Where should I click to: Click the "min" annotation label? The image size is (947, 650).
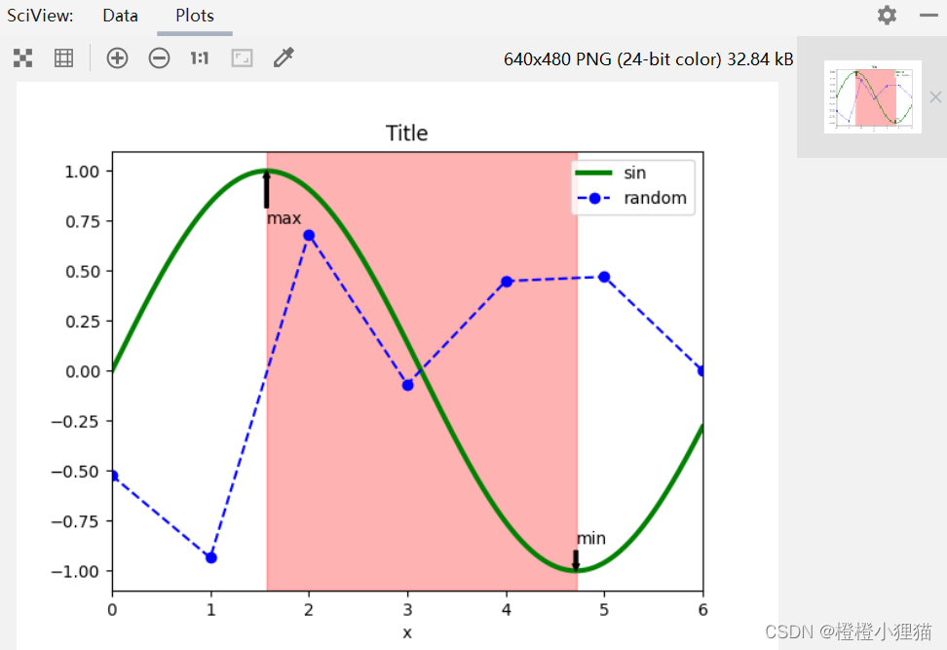click(590, 538)
